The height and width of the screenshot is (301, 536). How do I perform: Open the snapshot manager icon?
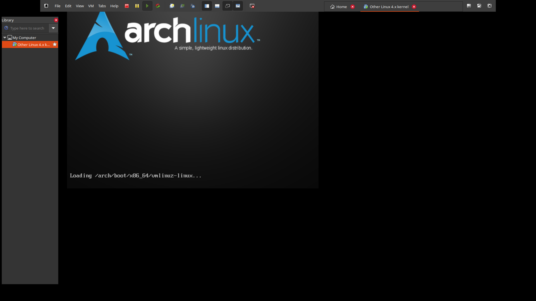tap(193, 6)
